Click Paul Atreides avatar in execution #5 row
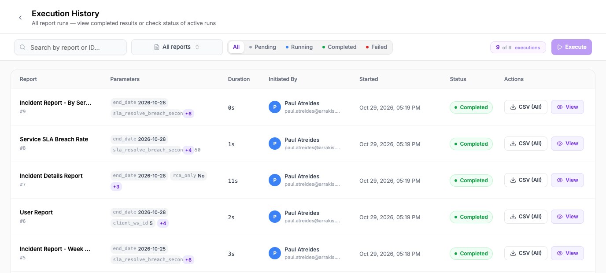606x273 pixels. point(275,253)
